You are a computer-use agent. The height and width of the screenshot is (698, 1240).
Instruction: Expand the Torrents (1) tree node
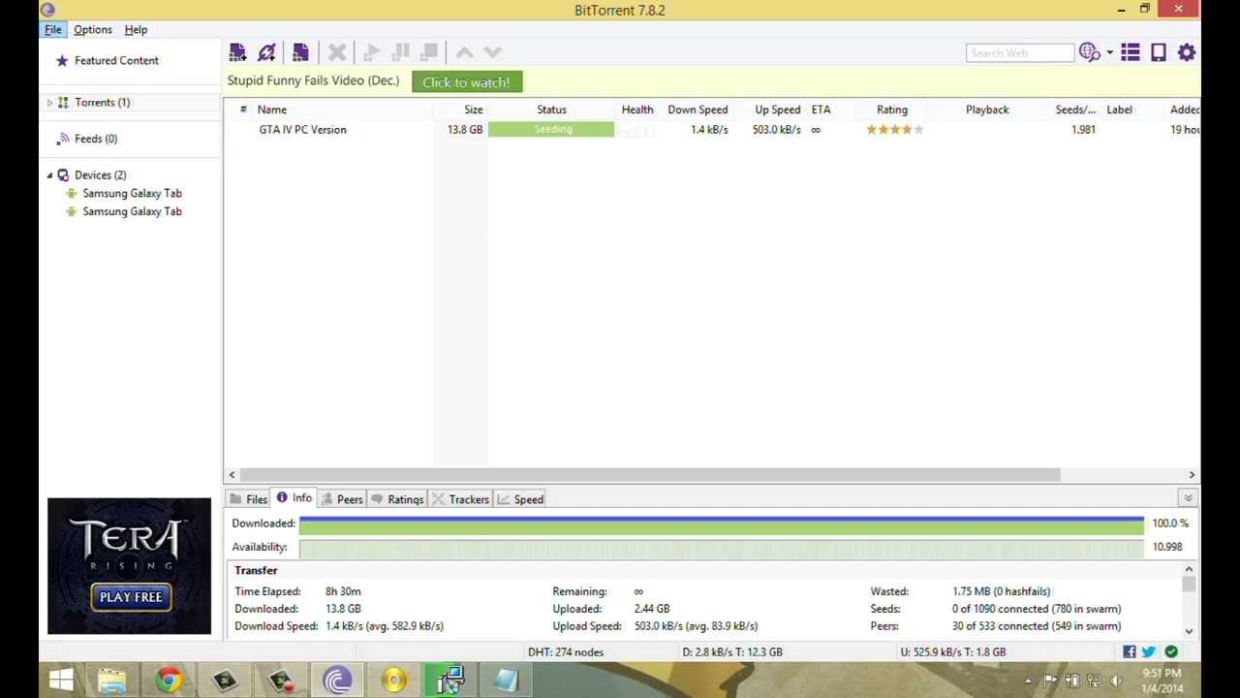click(49, 102)
